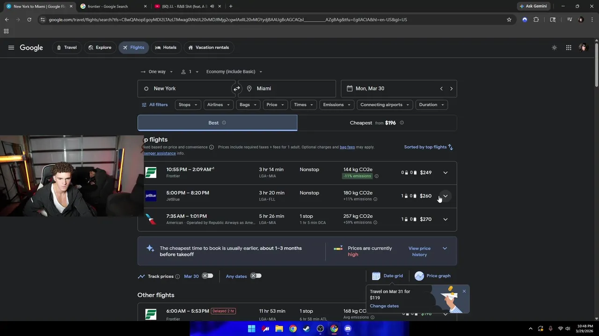599x336 pixels.
Task: Go to Vacation rentals section
Action: (208, 48)
